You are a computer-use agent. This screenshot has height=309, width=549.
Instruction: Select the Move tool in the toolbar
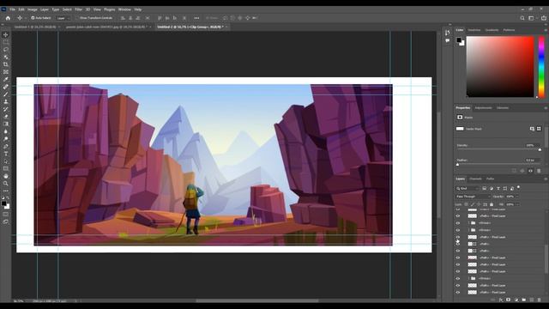6,34
